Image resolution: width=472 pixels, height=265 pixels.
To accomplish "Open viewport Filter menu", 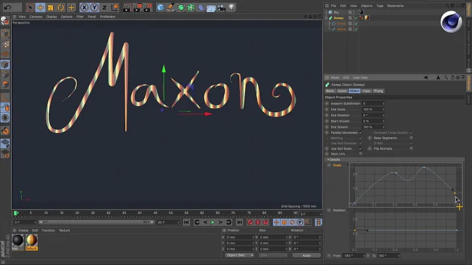I will click(80, 17).
